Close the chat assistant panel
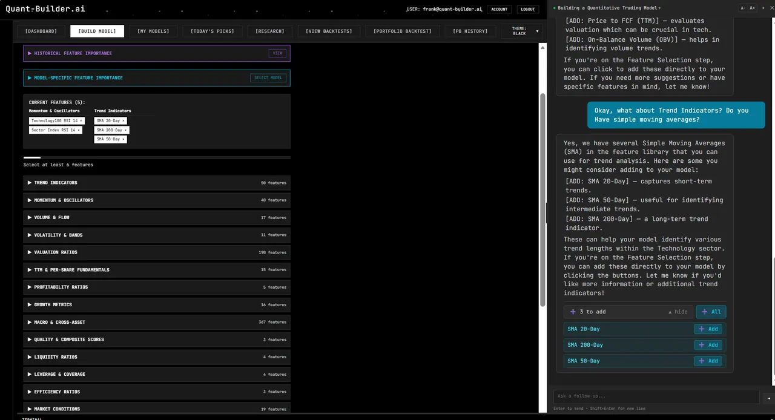The width and height of the screenshot is (775, 420). pyautogui.click(x=771, y=8)
